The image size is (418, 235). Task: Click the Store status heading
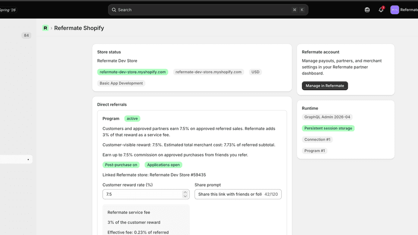pos(109,52)
